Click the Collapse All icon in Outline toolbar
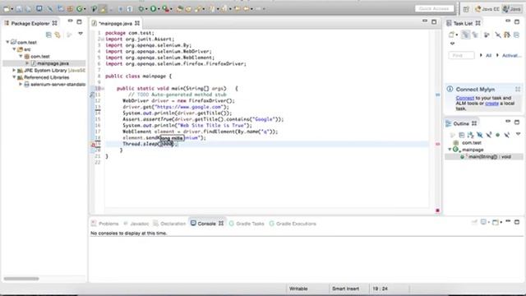 [x=462, y=135]
